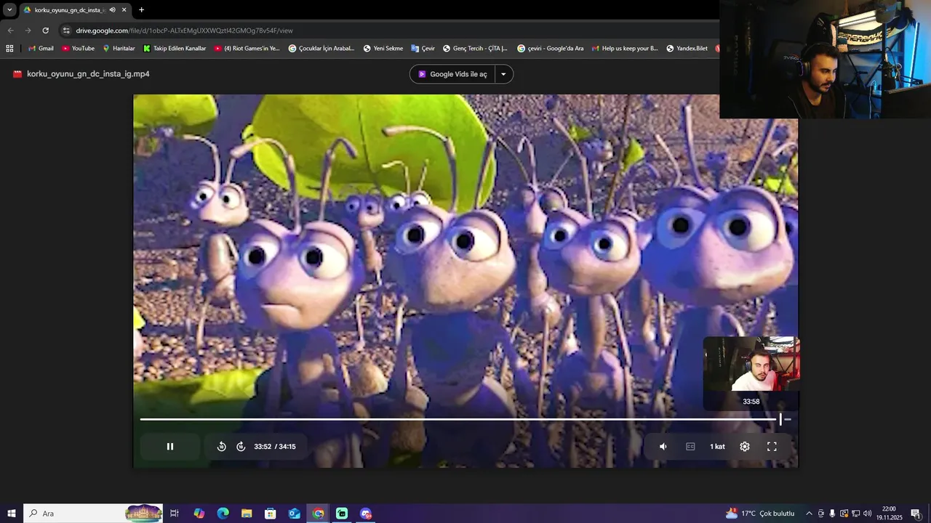Click the seek preview thumbnail at 33:58
Image resolution: width=931 pixels, height=523 pixels.
point(751,365)
